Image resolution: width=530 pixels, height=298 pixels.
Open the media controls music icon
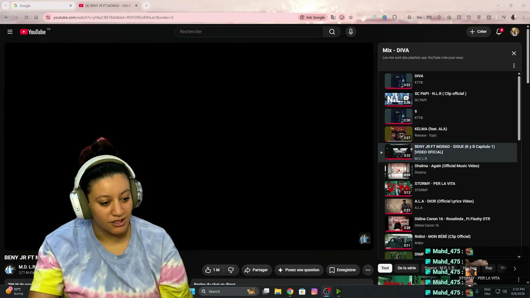[503, 17]
